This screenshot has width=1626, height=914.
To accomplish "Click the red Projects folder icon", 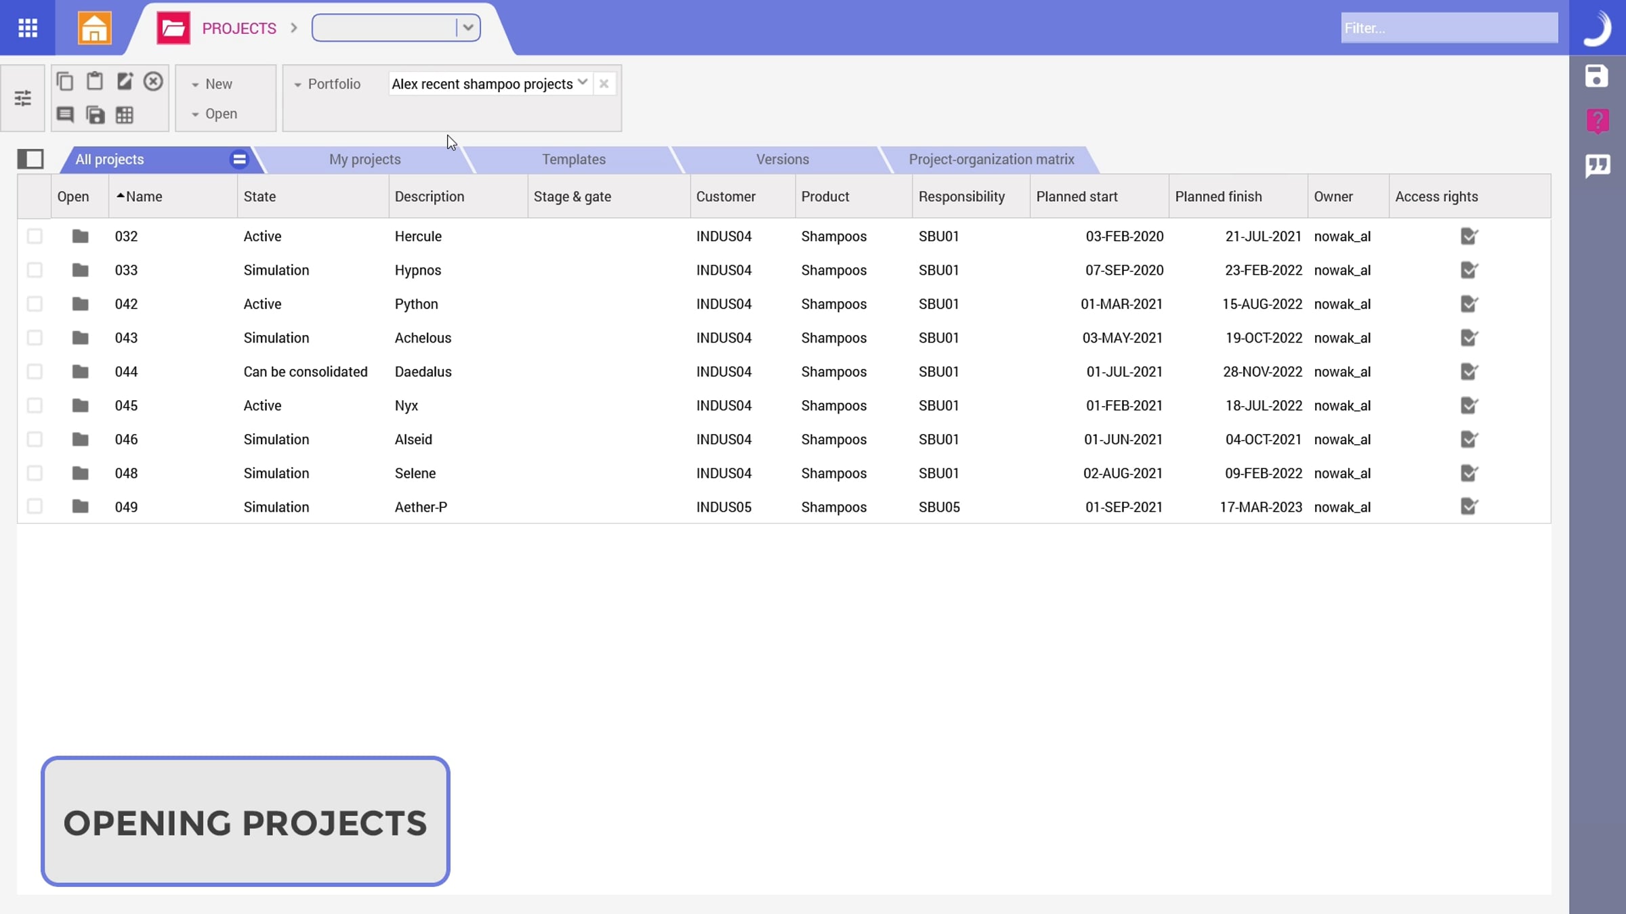I will tap(173, 28).
